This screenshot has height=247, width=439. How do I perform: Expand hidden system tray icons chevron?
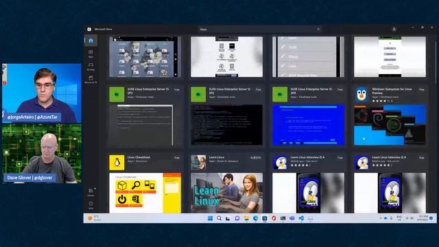381,218
